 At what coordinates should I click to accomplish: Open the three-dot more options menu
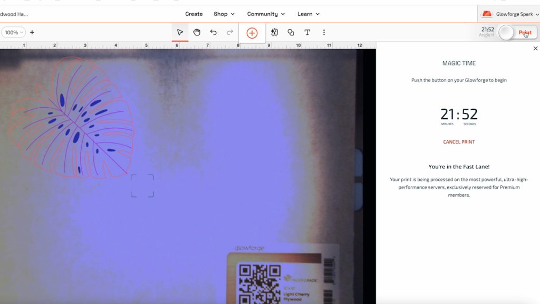coord(324,32)
